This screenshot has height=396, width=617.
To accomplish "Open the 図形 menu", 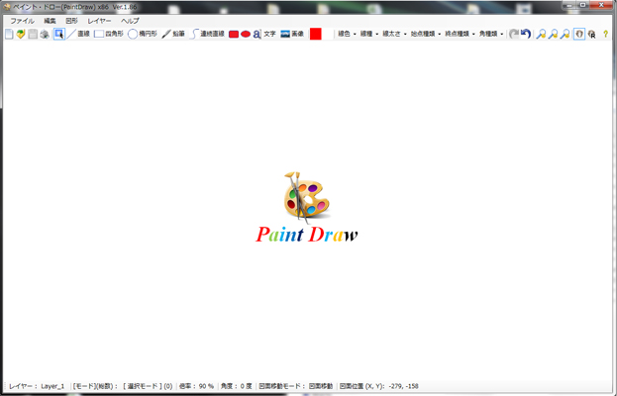I will [x=71, y=21].
